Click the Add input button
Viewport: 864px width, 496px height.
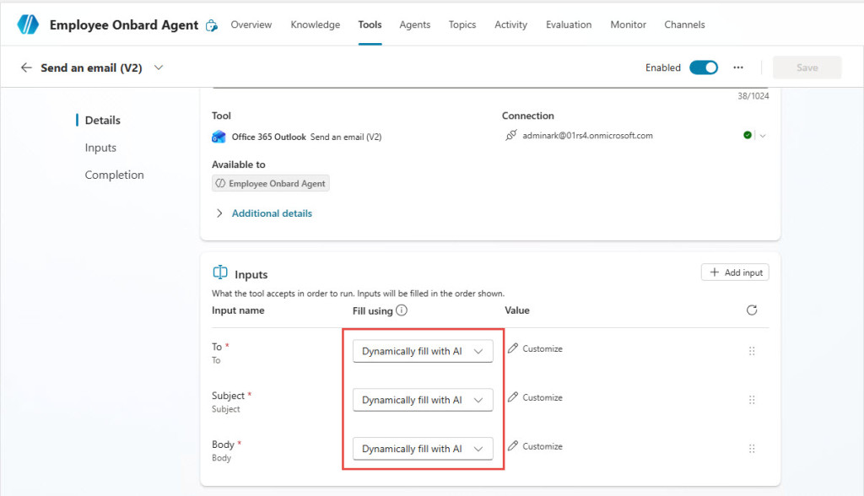coord(735,272)
